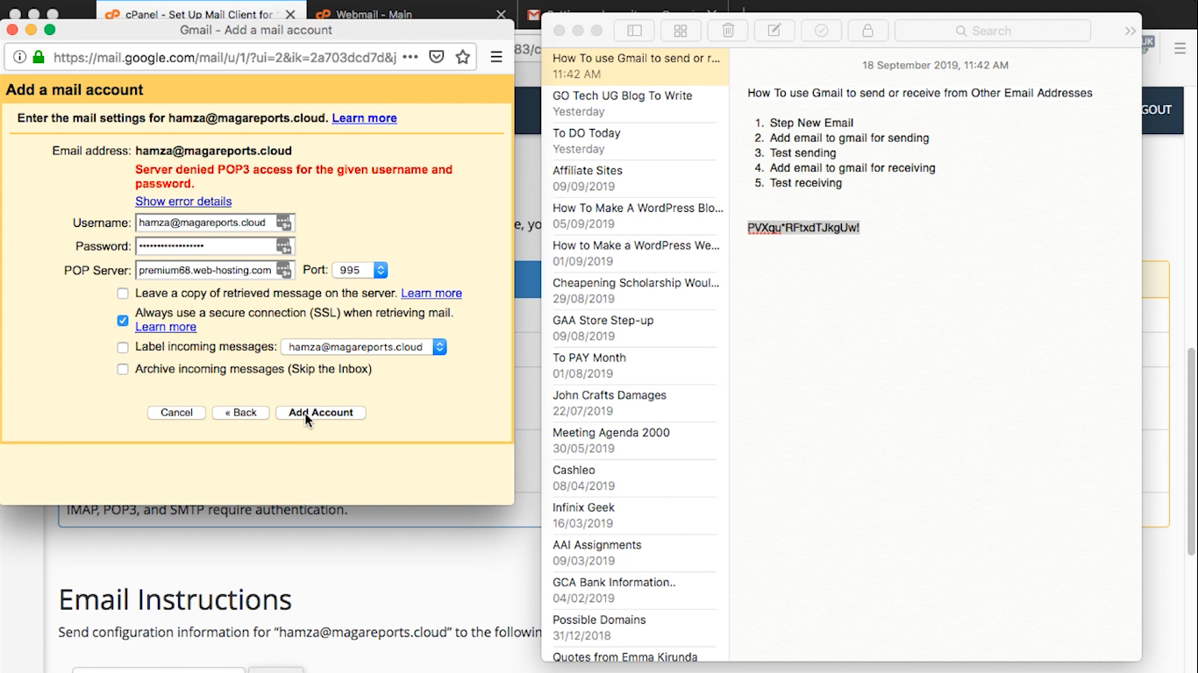Viewport: 1198px width, 673px height.
Task: Select the 'How To use Gmail to send' note
Action: (x=635, y=67)
